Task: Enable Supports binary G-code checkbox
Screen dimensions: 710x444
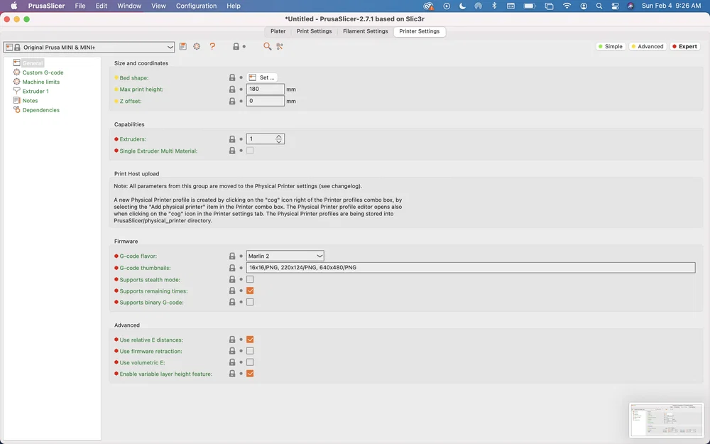Action: click(x=250, y=302)
